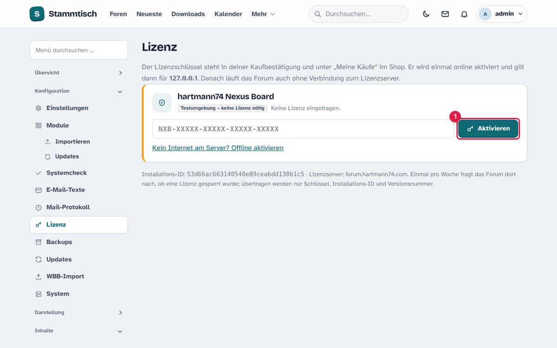Click the Lizenz page heading
Viewport: 557px width, 348px height.
(159, 47)
